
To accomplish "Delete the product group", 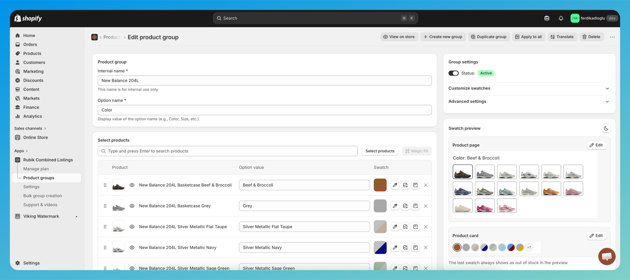I will pyautogui.click(x=591, y=37).
